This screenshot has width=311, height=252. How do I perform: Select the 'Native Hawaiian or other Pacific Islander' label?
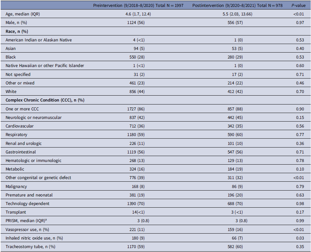(x=45, y=66)
